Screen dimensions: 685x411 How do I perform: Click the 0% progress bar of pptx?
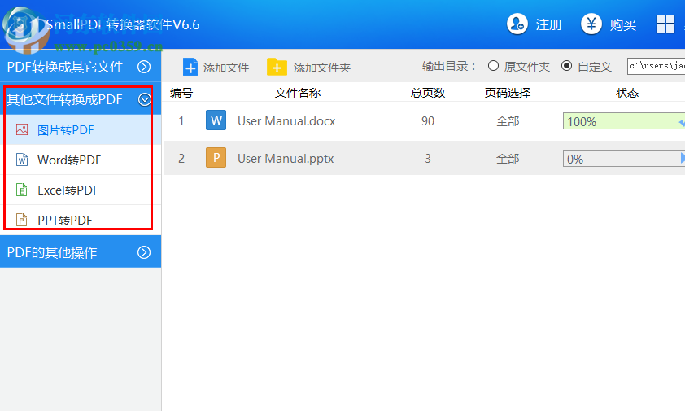point(624,159)
